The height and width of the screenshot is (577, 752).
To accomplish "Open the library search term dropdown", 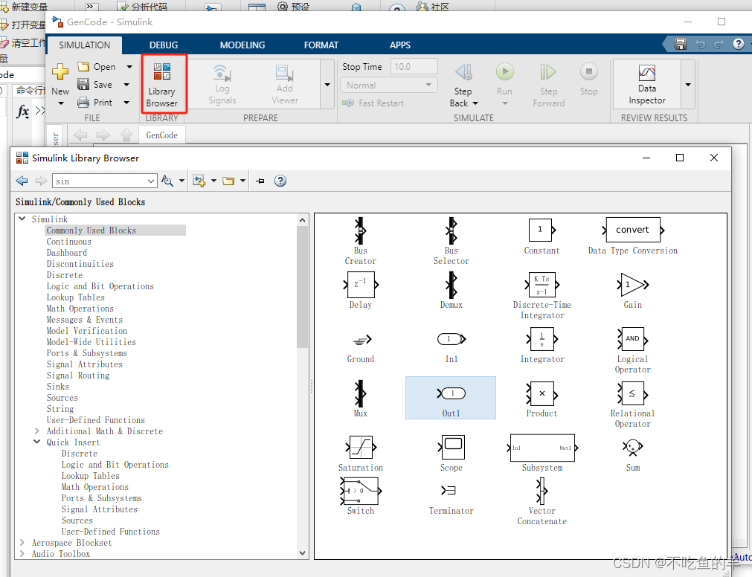I will point(150,181).
